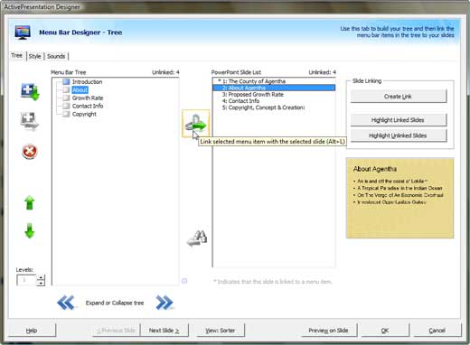Click the link menu item with slide icon
This screenshot has width=470, height=345.
point(195,124)
